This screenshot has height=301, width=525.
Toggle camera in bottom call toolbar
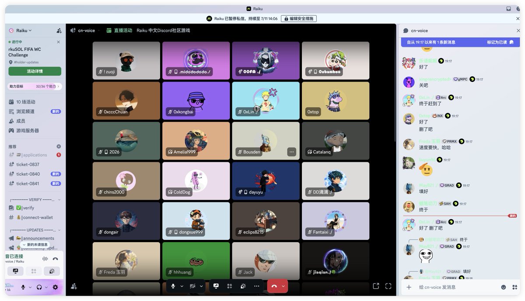pyautogui.click(x=192, y=286)
